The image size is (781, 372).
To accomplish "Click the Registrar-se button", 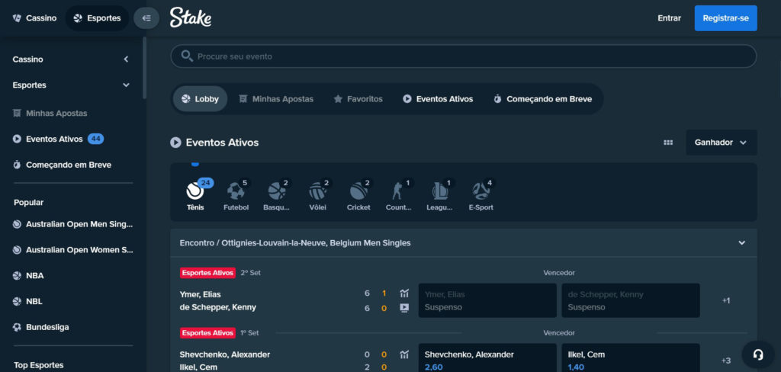I will (725, 18).
